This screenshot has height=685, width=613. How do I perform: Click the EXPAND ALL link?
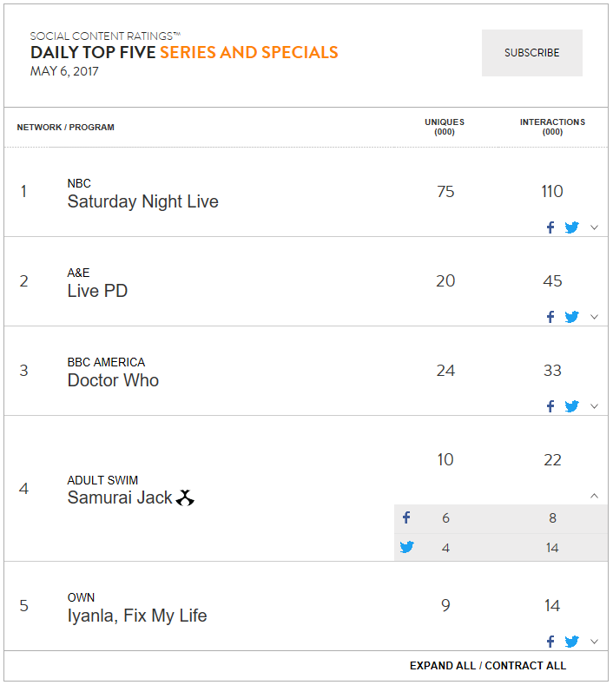[443, 665]
